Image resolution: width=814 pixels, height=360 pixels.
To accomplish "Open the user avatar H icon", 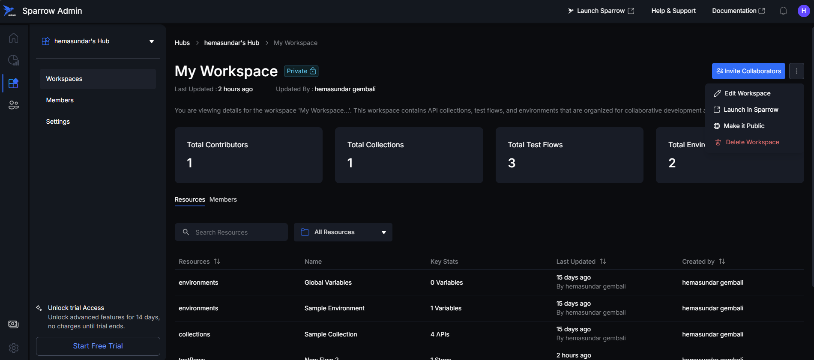I will (x=803, y=11).
